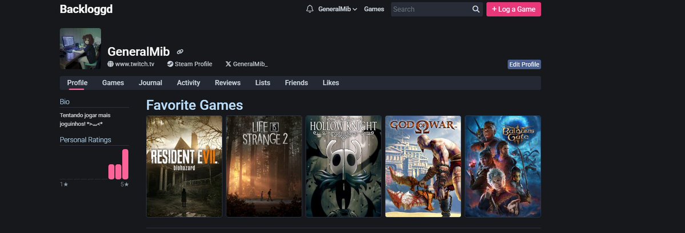Screen dimensions: 685x233
Task: Open the Resident Evil 7 Biohazard cover
Action: point(184,166)
